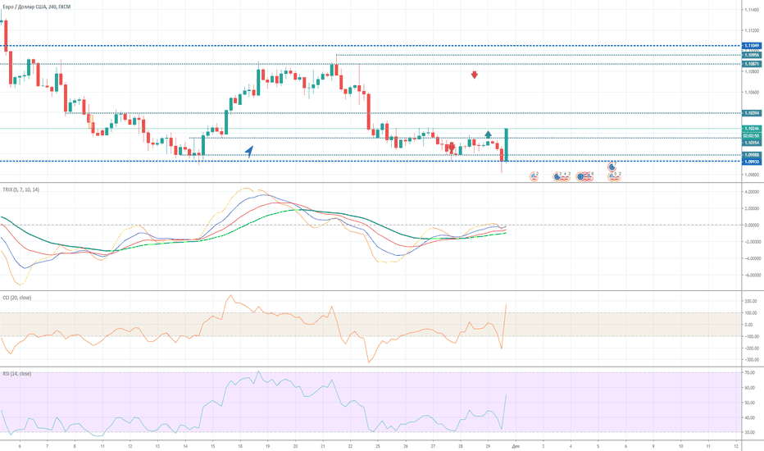Click the 1.10600 value on price scale
The width and height of the screenshot is (764, 451).
[752, 92]
